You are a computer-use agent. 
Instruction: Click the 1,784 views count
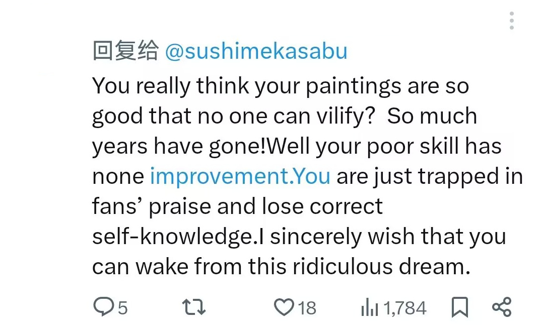pyautogui.click(x=405, y=307)
